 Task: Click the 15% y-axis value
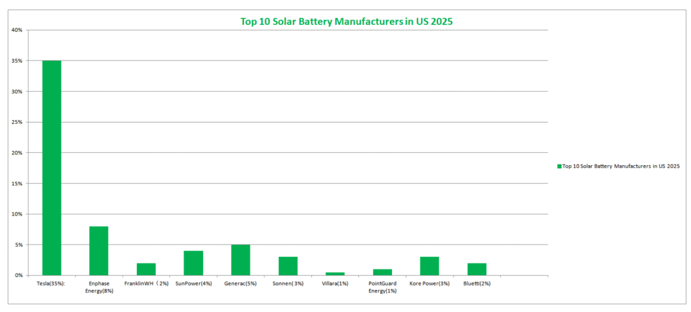click(18, 183)
